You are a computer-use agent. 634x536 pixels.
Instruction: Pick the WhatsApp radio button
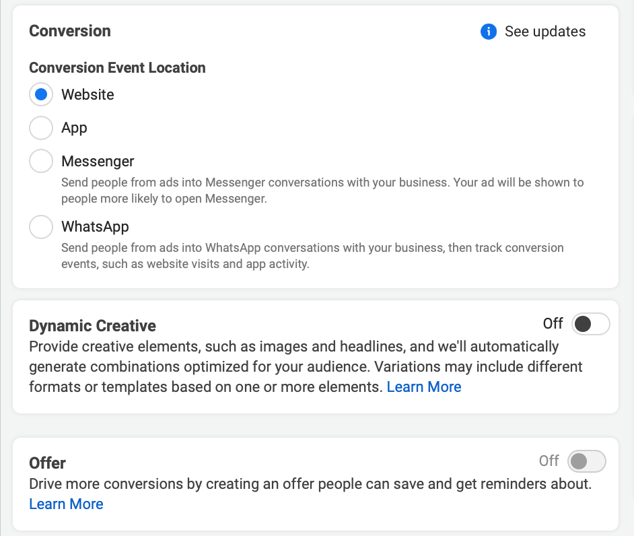(41, 227)
